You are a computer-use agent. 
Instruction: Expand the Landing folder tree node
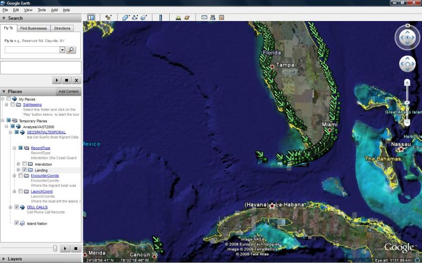pyautogui.click(x=18, y=169)
